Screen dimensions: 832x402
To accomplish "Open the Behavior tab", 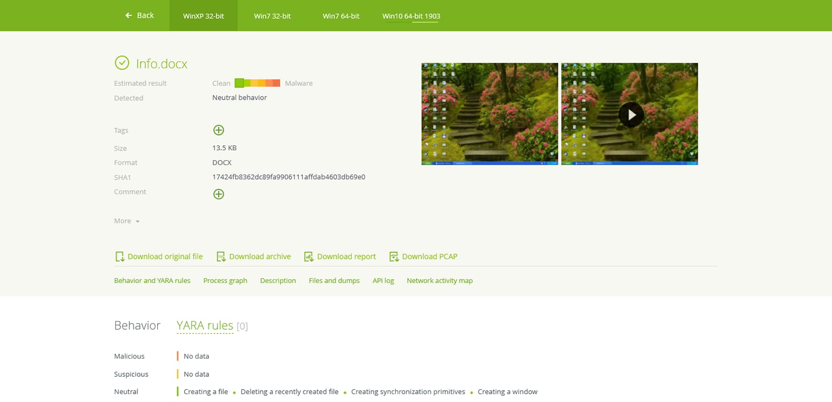I will (137, 325).
